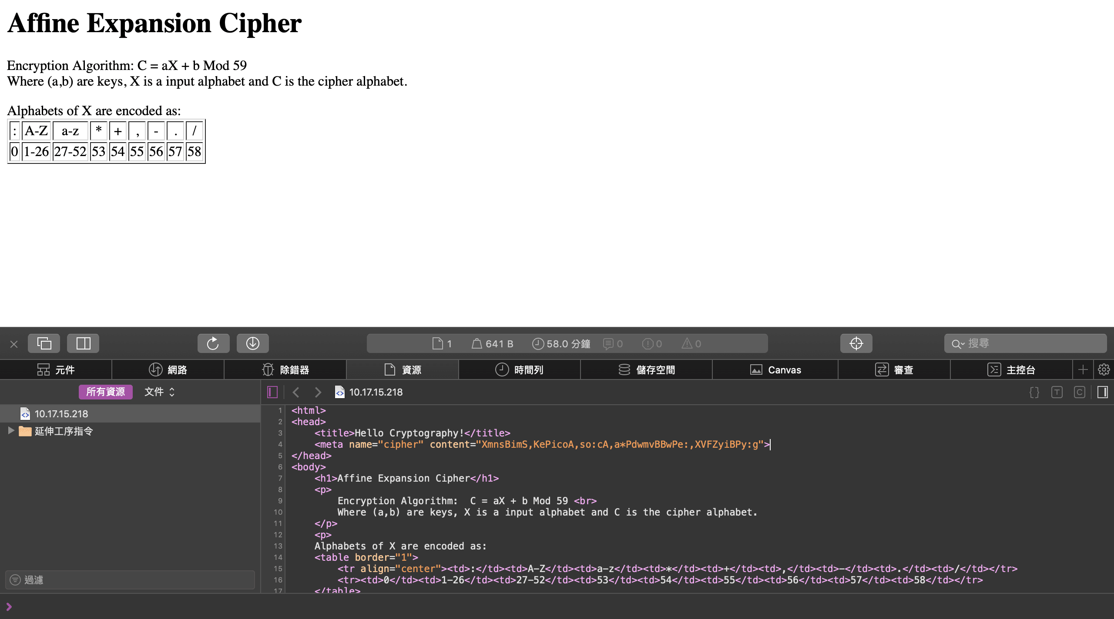1114x619 pixels.
Task: Dock inspector to side of window
Action: click(x=83, y=343)
